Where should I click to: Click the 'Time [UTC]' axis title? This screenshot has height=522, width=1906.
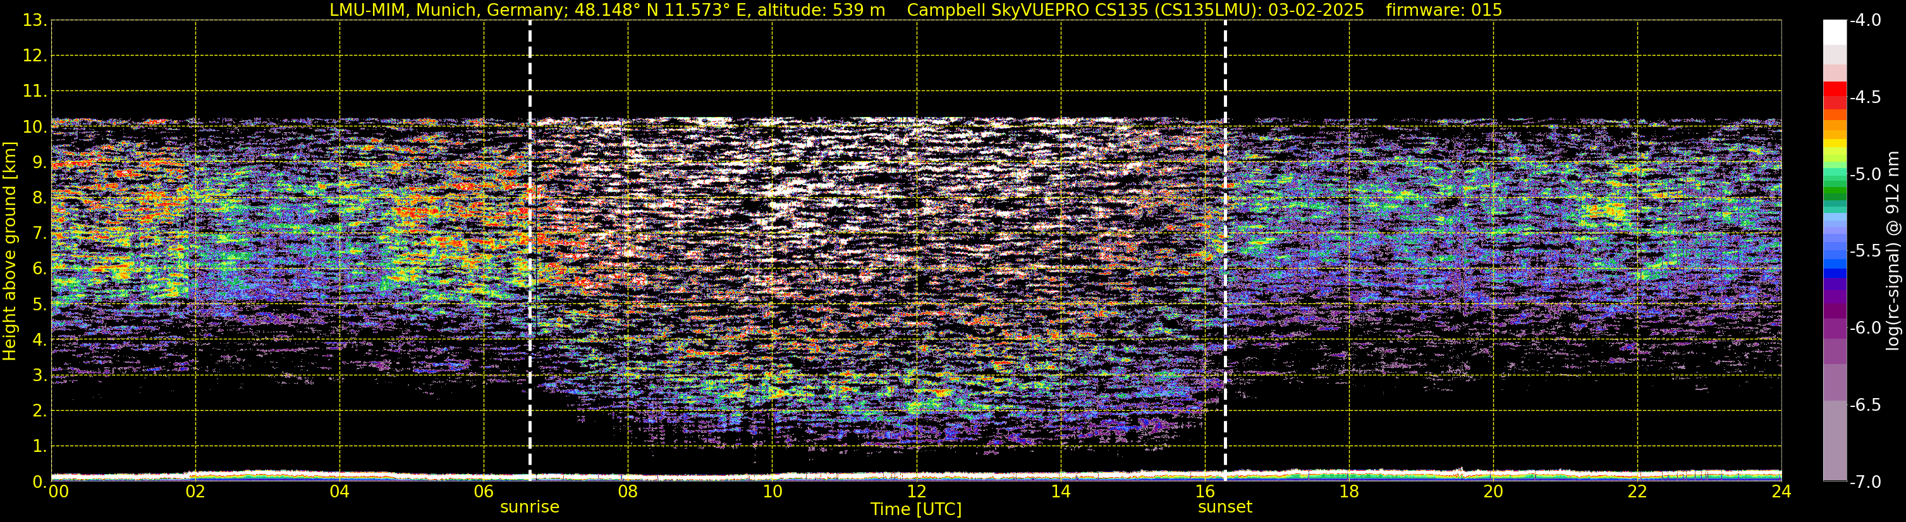tap(916, 509)
